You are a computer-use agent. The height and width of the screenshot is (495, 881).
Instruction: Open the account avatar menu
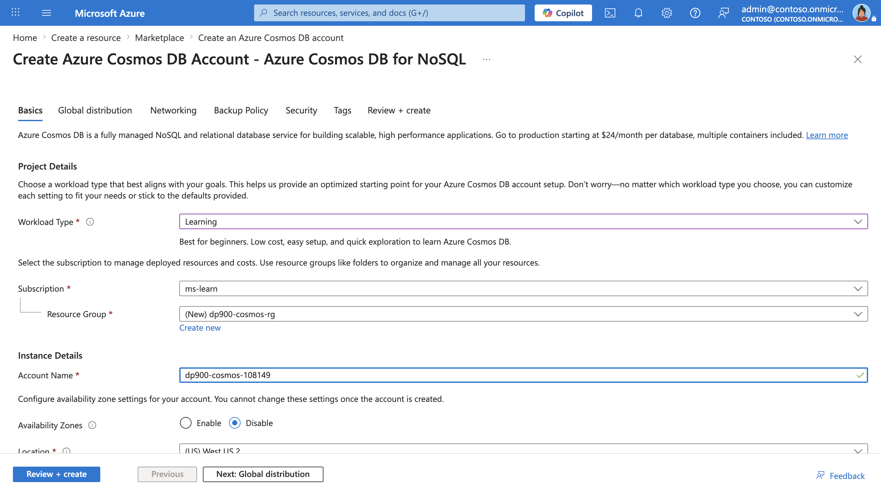(861, 13)
